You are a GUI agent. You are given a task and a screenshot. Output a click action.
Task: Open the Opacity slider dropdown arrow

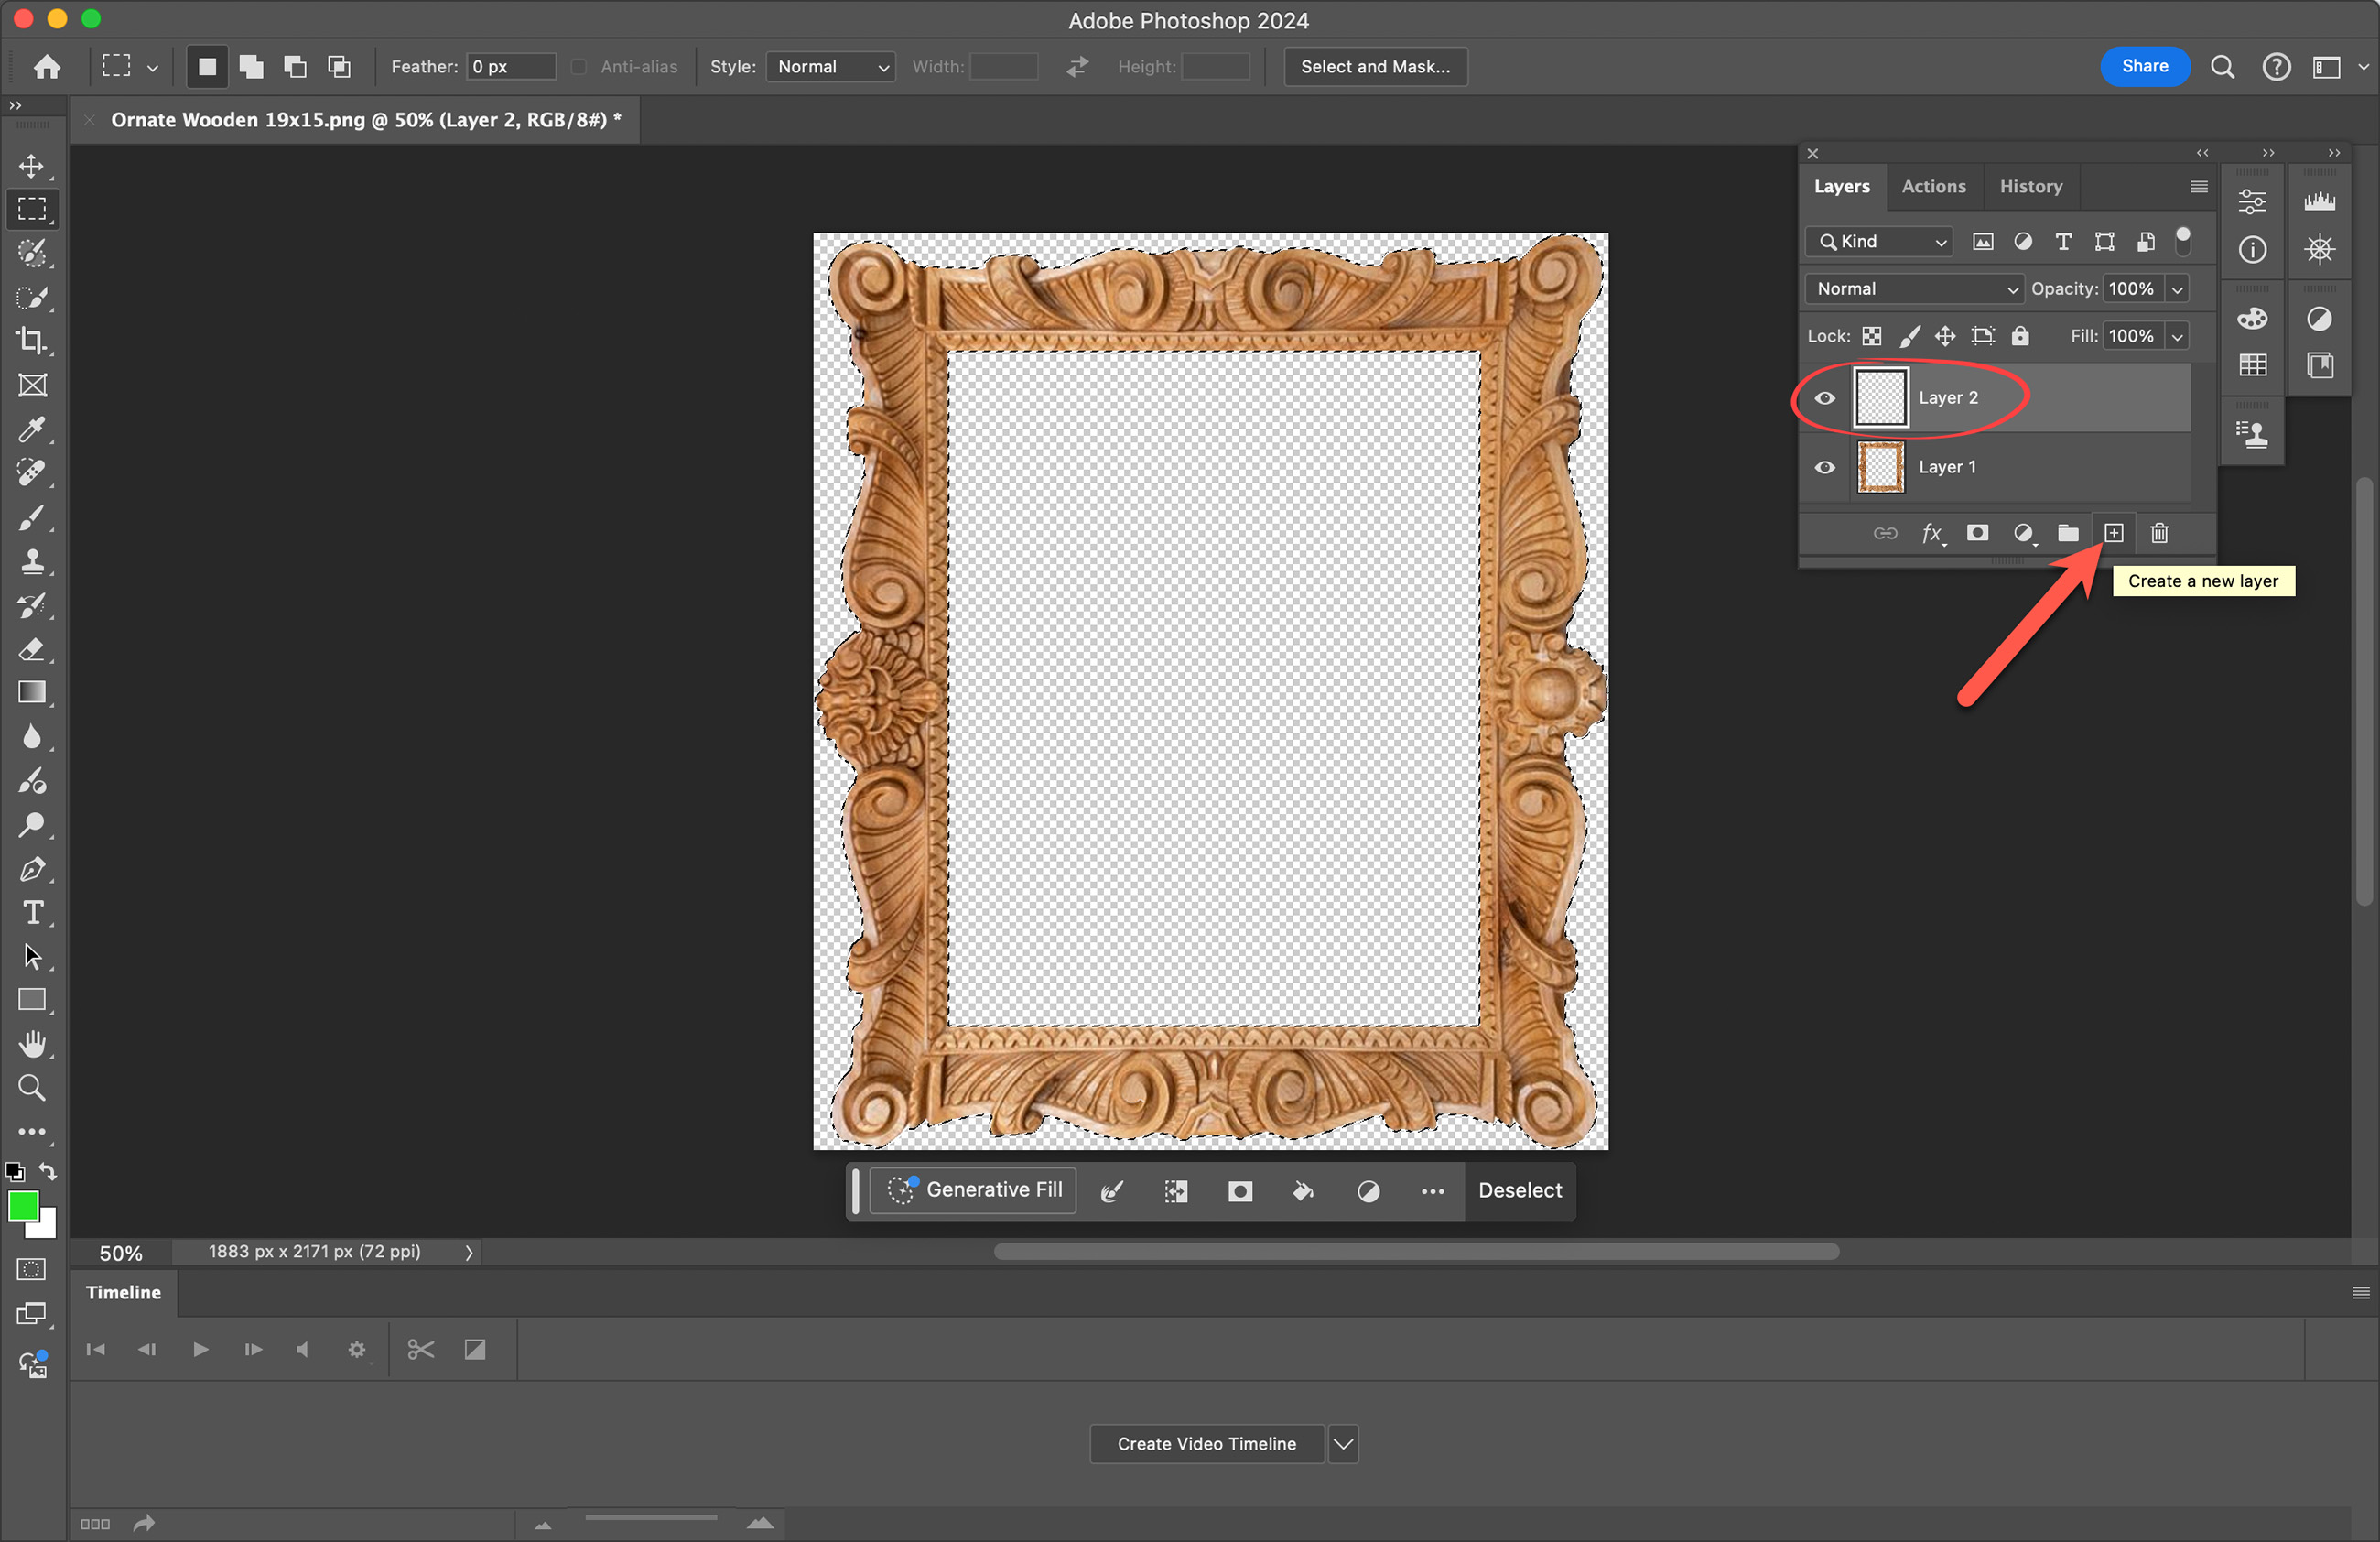click(2177, 289)
